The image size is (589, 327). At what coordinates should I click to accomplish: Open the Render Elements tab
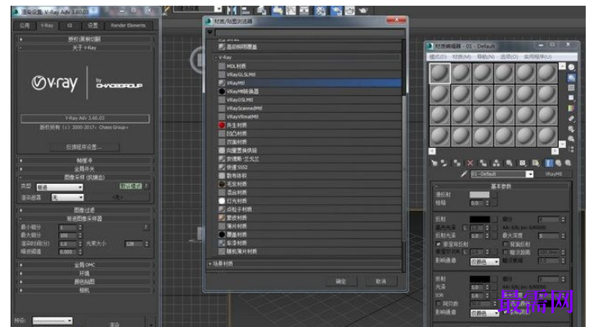pos(128,25)
